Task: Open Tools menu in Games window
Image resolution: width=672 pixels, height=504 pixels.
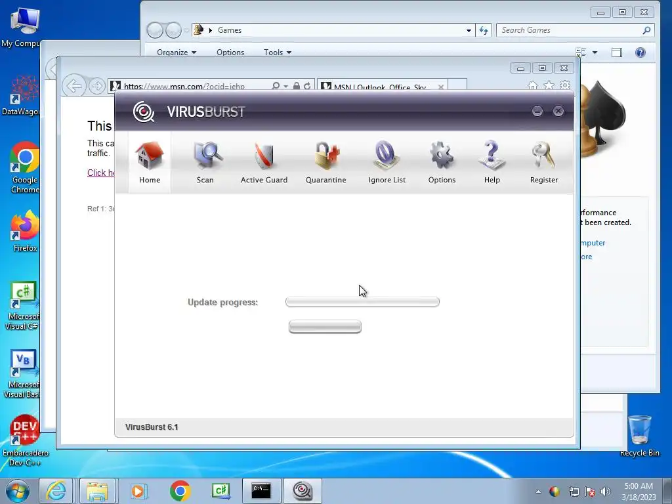Action: 278,52
